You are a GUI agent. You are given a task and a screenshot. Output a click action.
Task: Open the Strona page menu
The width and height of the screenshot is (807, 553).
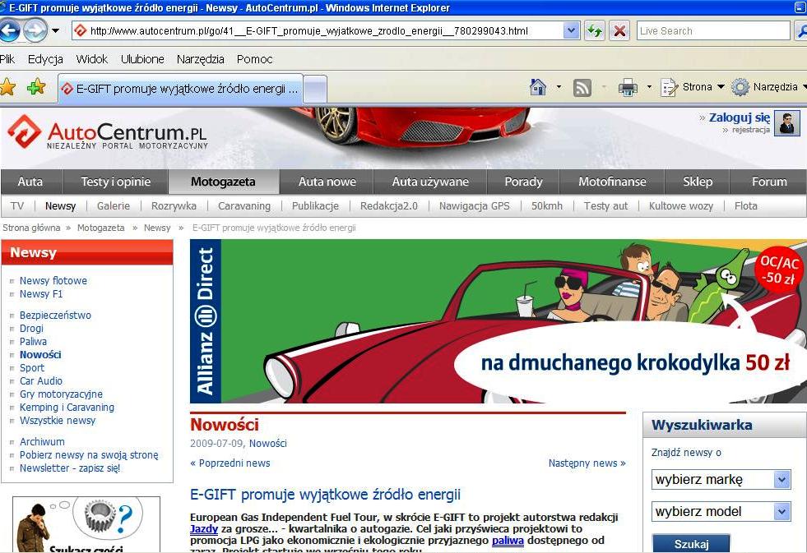point(692,87)
